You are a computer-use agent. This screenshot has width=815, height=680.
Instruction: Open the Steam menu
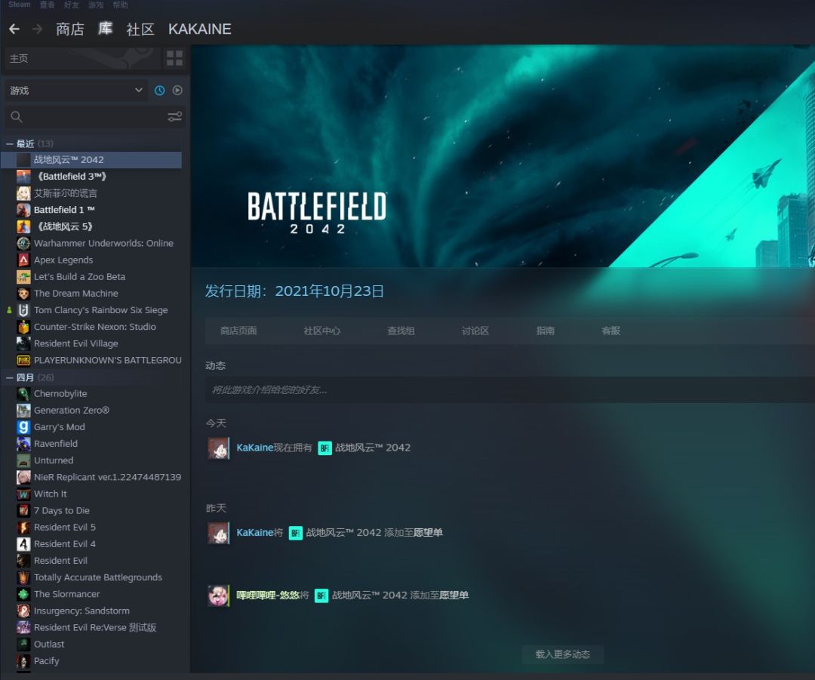(19, 5)
